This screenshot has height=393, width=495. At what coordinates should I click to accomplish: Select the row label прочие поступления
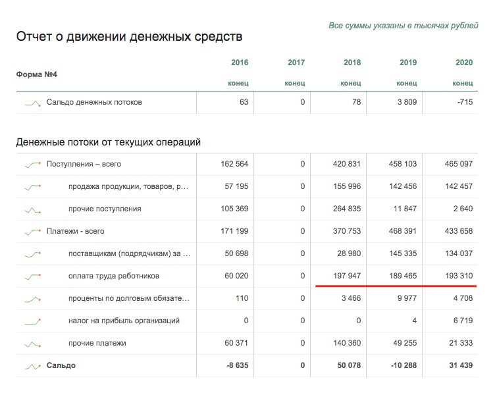click(105, 209)
